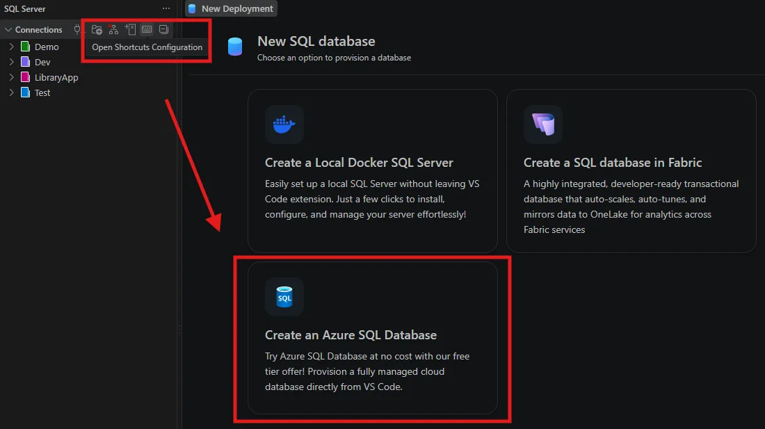Expand the Demo connection group
The image size is (765, 429).
(x=12, y=47)
